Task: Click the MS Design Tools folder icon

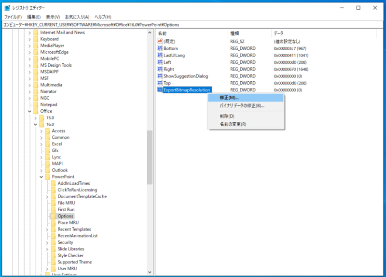Action: tap(36, 65)
